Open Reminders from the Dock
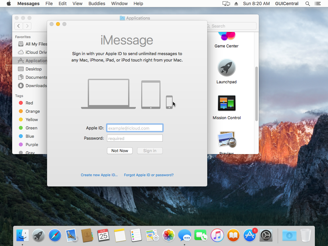This screenshot has width=328, height=246. (x=136, y=235)
